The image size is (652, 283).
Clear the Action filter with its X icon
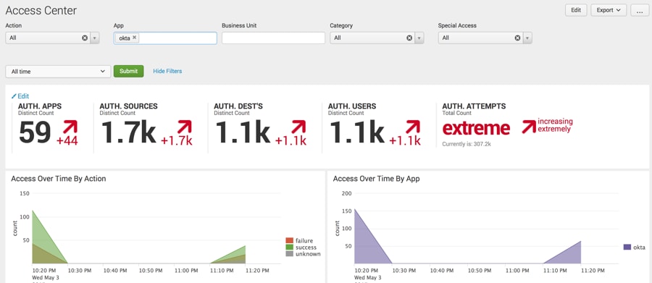point(85,38)
